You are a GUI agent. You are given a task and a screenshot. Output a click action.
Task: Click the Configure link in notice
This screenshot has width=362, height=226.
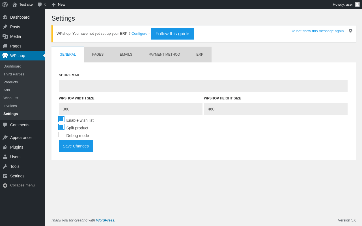point(139,34)
